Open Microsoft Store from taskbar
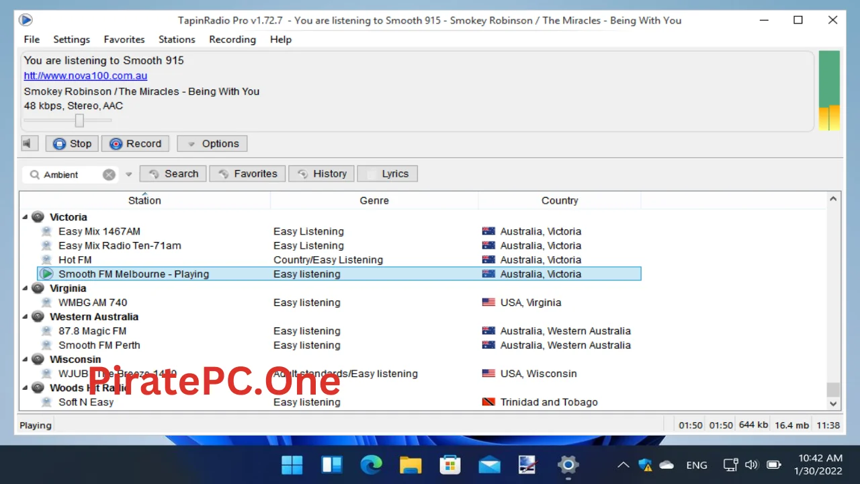 (449, 465)
